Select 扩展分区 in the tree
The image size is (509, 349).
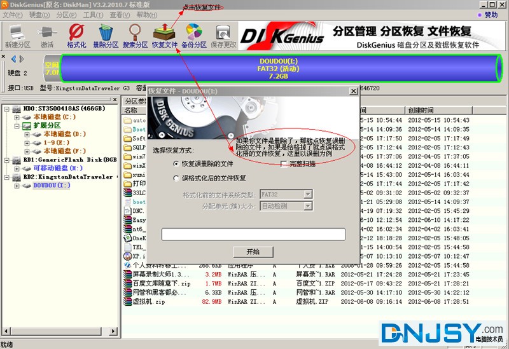tap(47, 125)
